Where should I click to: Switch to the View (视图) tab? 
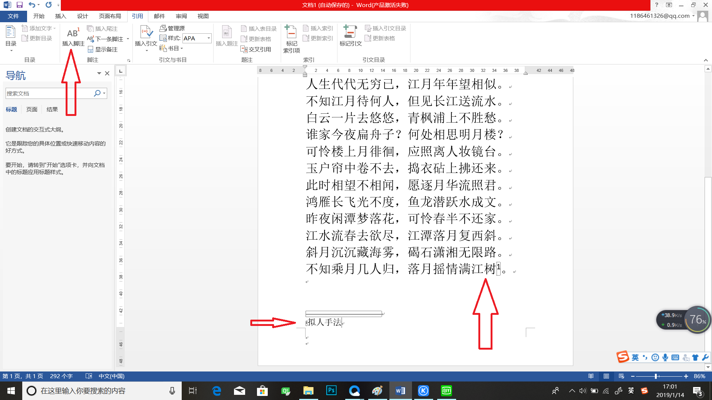203,16
